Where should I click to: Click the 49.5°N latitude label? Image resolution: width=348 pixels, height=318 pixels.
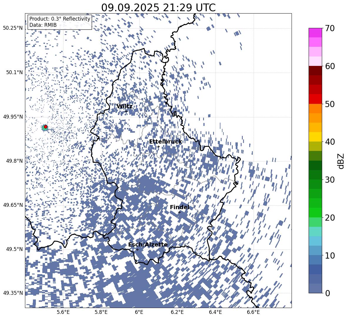pyautogui.click(x=14, y=249)
